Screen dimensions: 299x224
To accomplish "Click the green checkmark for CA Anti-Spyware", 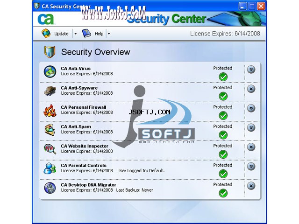I will click(223, 97).
